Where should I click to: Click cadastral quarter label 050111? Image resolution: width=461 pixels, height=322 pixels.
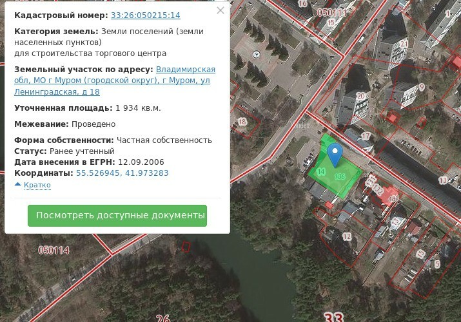(332, 12)
